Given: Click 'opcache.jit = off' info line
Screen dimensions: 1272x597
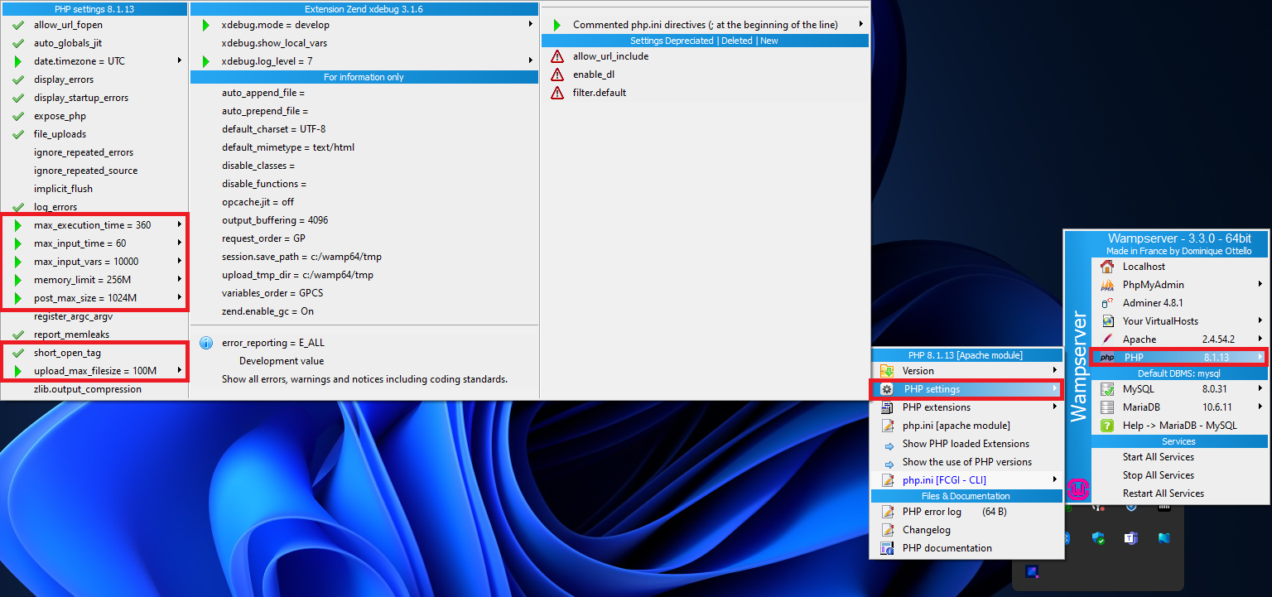Looking at the screenshot, I should (x=258, y=202).
